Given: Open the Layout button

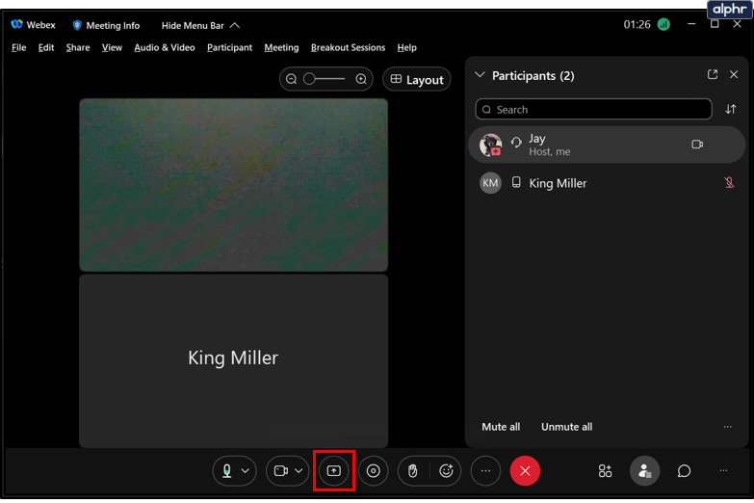Looking at the screenshot, I should pyautogui.click(x=416, y=79).
